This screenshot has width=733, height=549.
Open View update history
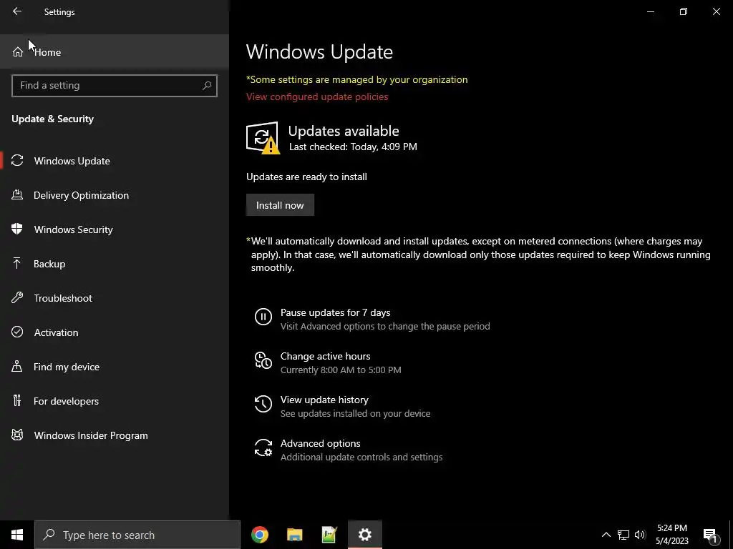pos(324,400)
